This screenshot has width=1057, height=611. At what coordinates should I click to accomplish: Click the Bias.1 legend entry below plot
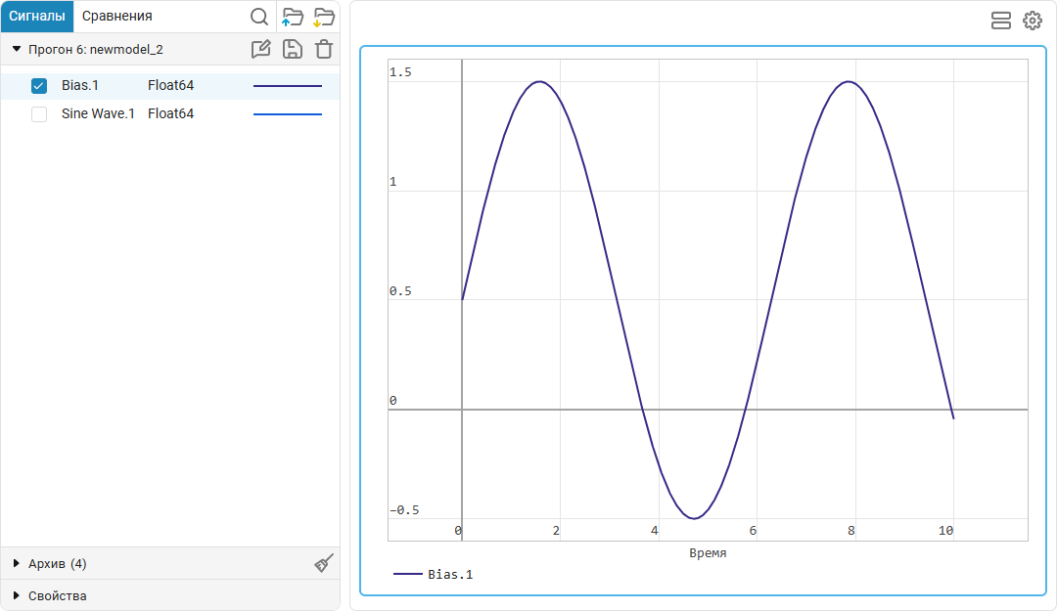tap(433, 574)
